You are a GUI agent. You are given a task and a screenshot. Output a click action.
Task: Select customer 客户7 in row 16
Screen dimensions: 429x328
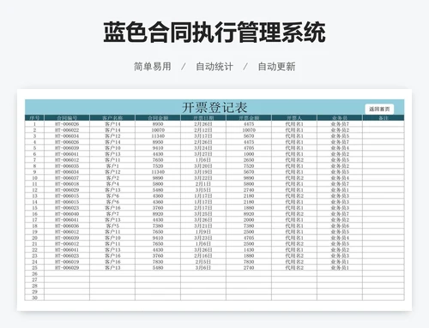coord(112,214)
